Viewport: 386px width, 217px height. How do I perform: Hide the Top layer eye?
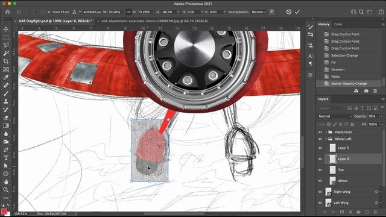click(320, 170)
